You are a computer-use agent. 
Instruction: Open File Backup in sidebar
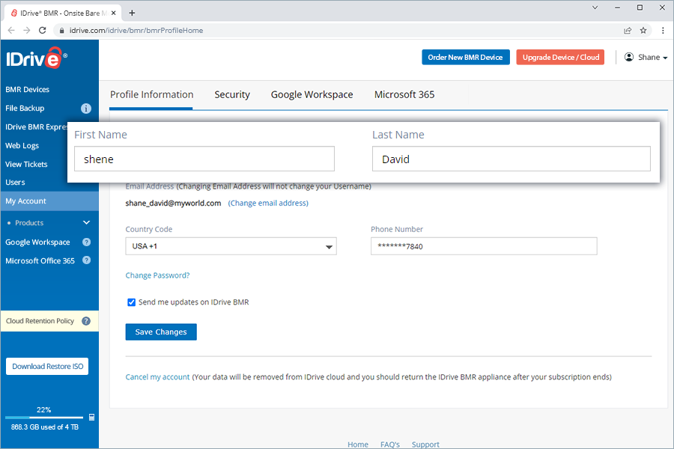pos(25,109)
